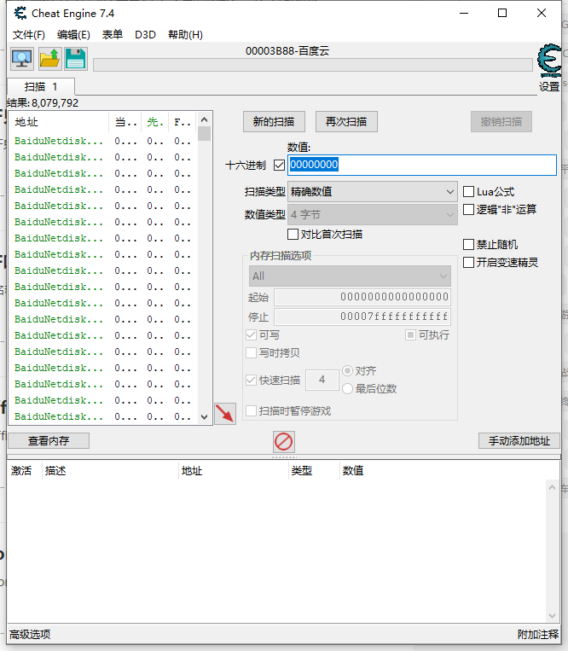Select the 最后位数 radio button
The image size is (568, 651).
point(347,388)
